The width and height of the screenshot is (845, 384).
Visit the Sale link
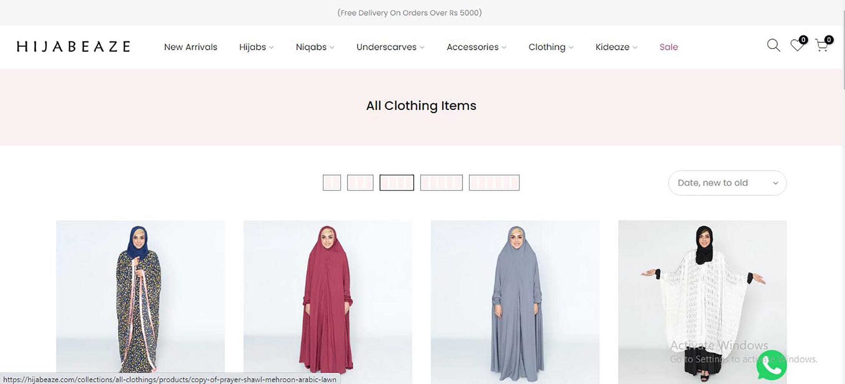[x=669, y=47]
